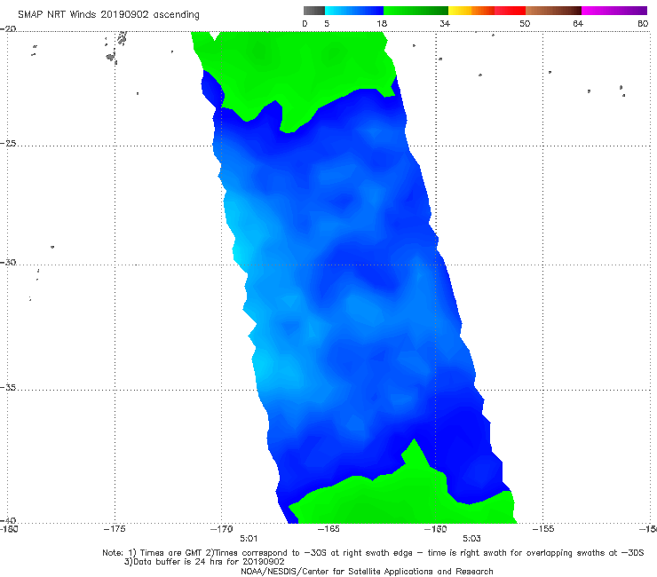Click the title 'SMAP NRT Winds 20190902 ascending'
Screen dimensions: 657x577
[x=108, y=15]
